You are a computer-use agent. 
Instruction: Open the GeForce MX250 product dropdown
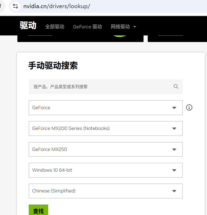click(106, 149)
